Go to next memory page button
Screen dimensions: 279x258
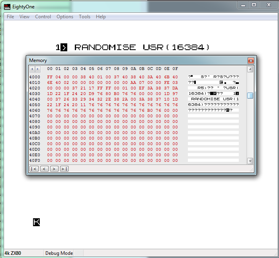pos(54,169)
